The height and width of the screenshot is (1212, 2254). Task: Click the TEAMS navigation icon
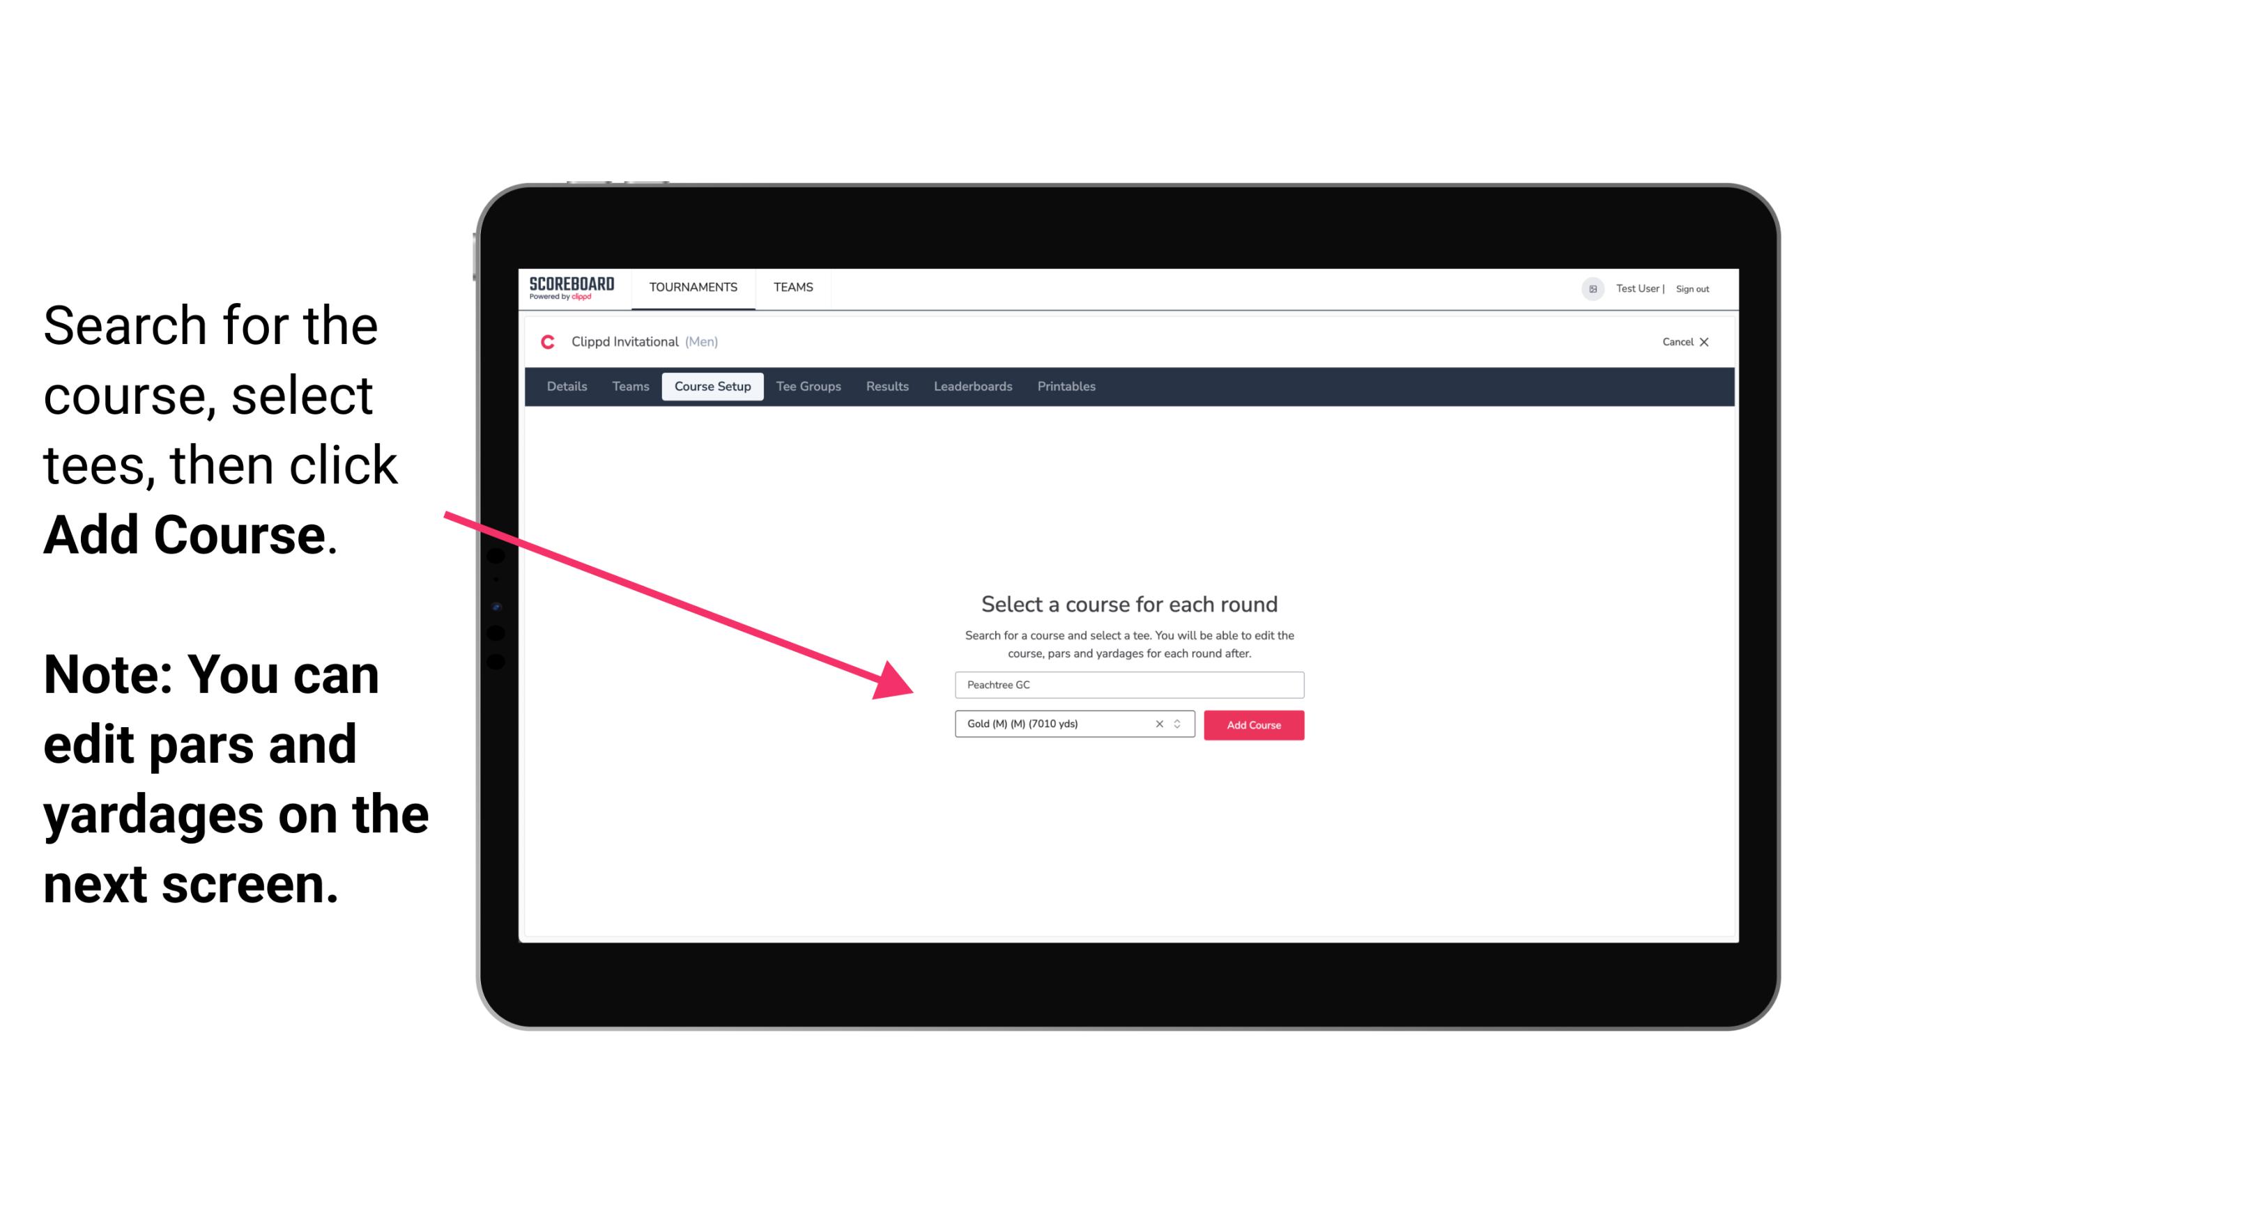[791, 286]
